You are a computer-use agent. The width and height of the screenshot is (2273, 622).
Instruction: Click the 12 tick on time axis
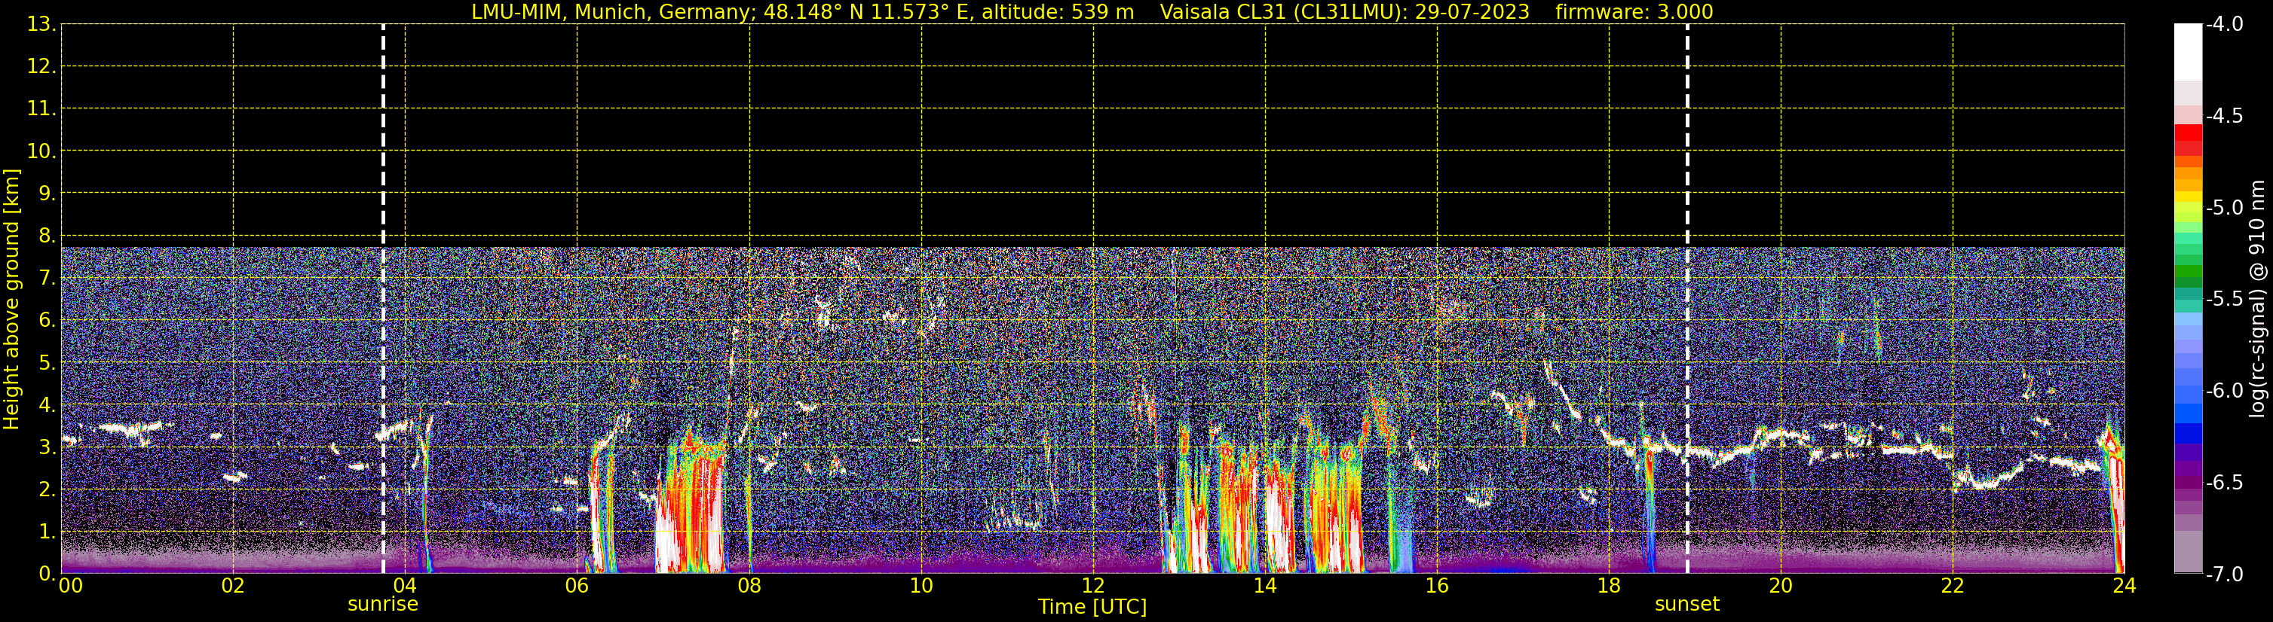pos(1092,587)
